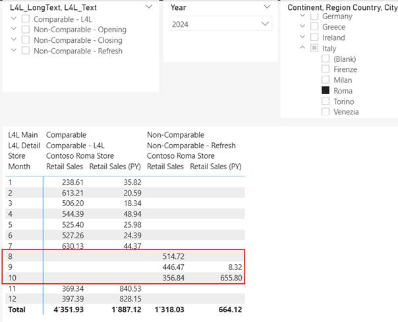Open the L4L_LongText slicer header chevron
Viewport: 398px width, 322px height.
148,7
